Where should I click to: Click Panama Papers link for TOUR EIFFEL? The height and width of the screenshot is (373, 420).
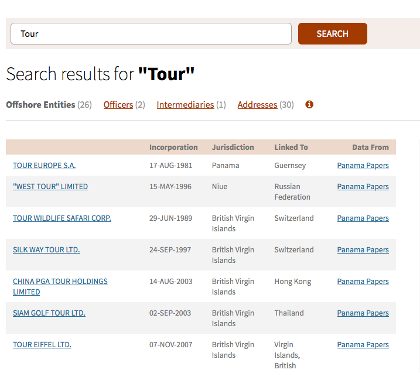[x=363, y=344]
